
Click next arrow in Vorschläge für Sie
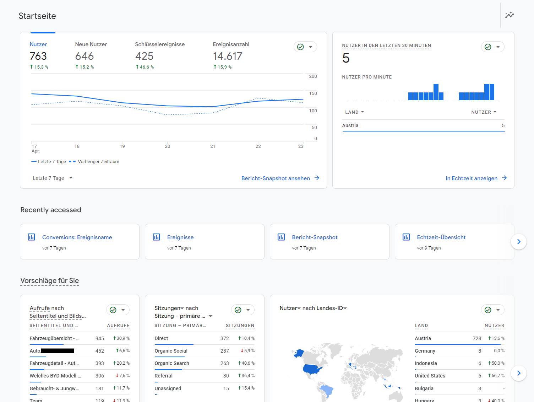click(519, 373)
